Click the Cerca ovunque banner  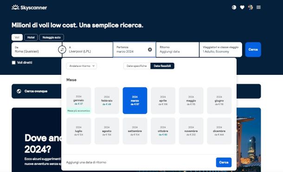(37, 91)
